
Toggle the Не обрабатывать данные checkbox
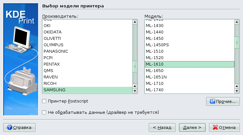(x=44, y=112)
